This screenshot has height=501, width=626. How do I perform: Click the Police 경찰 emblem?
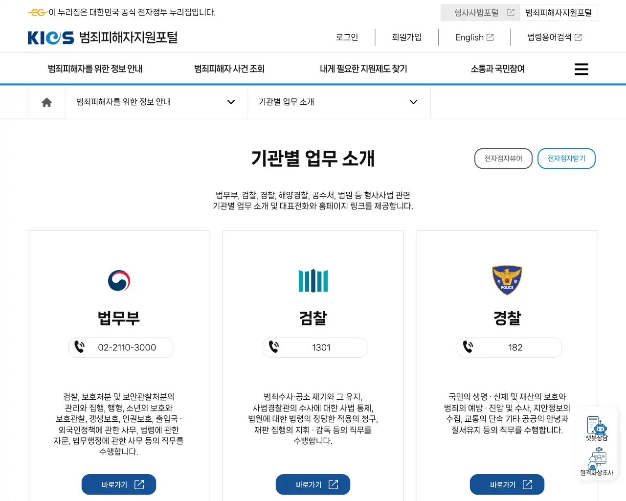[x=507, y=280]
